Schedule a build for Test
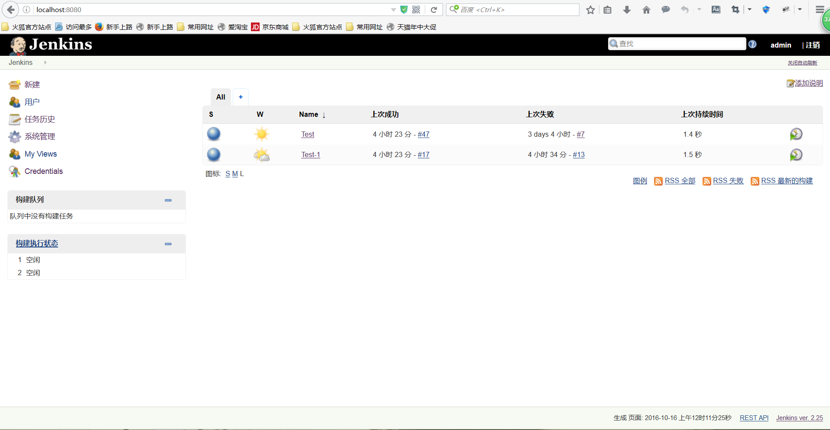This screenshot has height=430, width=830. click(796, 134)
